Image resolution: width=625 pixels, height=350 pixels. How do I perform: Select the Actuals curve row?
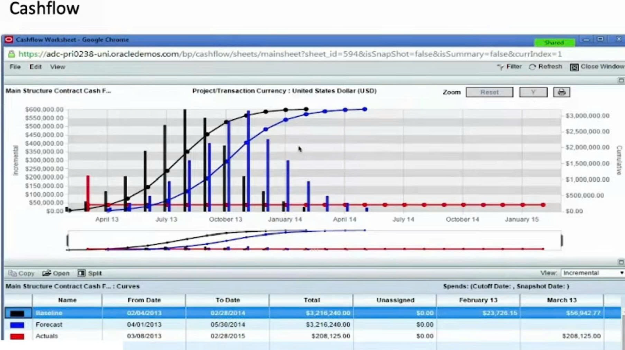pyautogui.click(x=312, y=336)
